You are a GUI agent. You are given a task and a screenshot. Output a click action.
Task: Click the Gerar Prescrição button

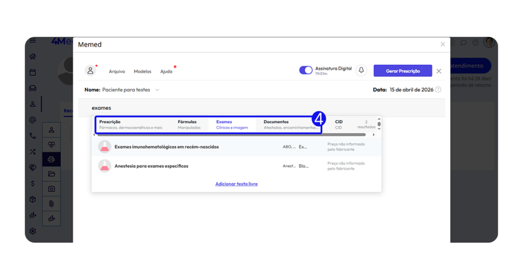coord(402,71)
